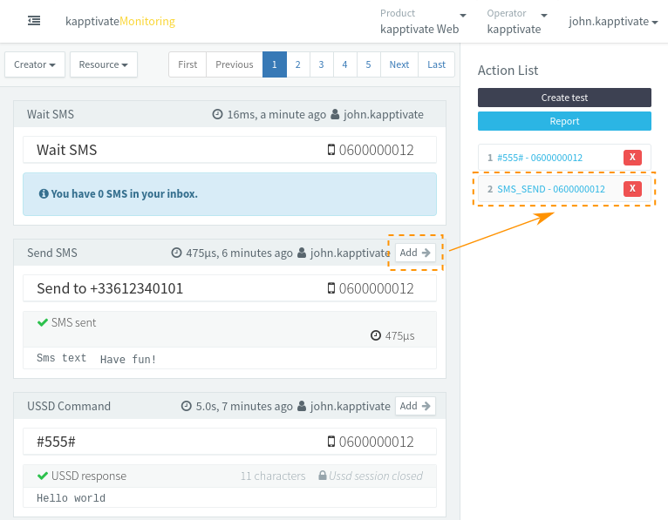Click the info icon in inbox alert
Viewport: 668px width, 520px height.
44,194
